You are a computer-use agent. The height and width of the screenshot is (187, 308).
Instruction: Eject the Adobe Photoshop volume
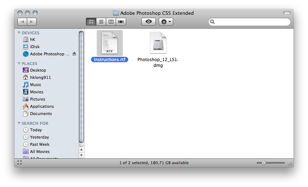(x=74, y=54)
